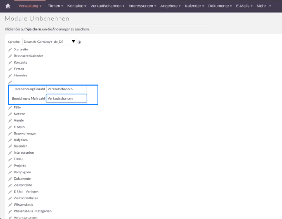Focus the Bezeichnung Einzahl text field

(x=66, y=89)
